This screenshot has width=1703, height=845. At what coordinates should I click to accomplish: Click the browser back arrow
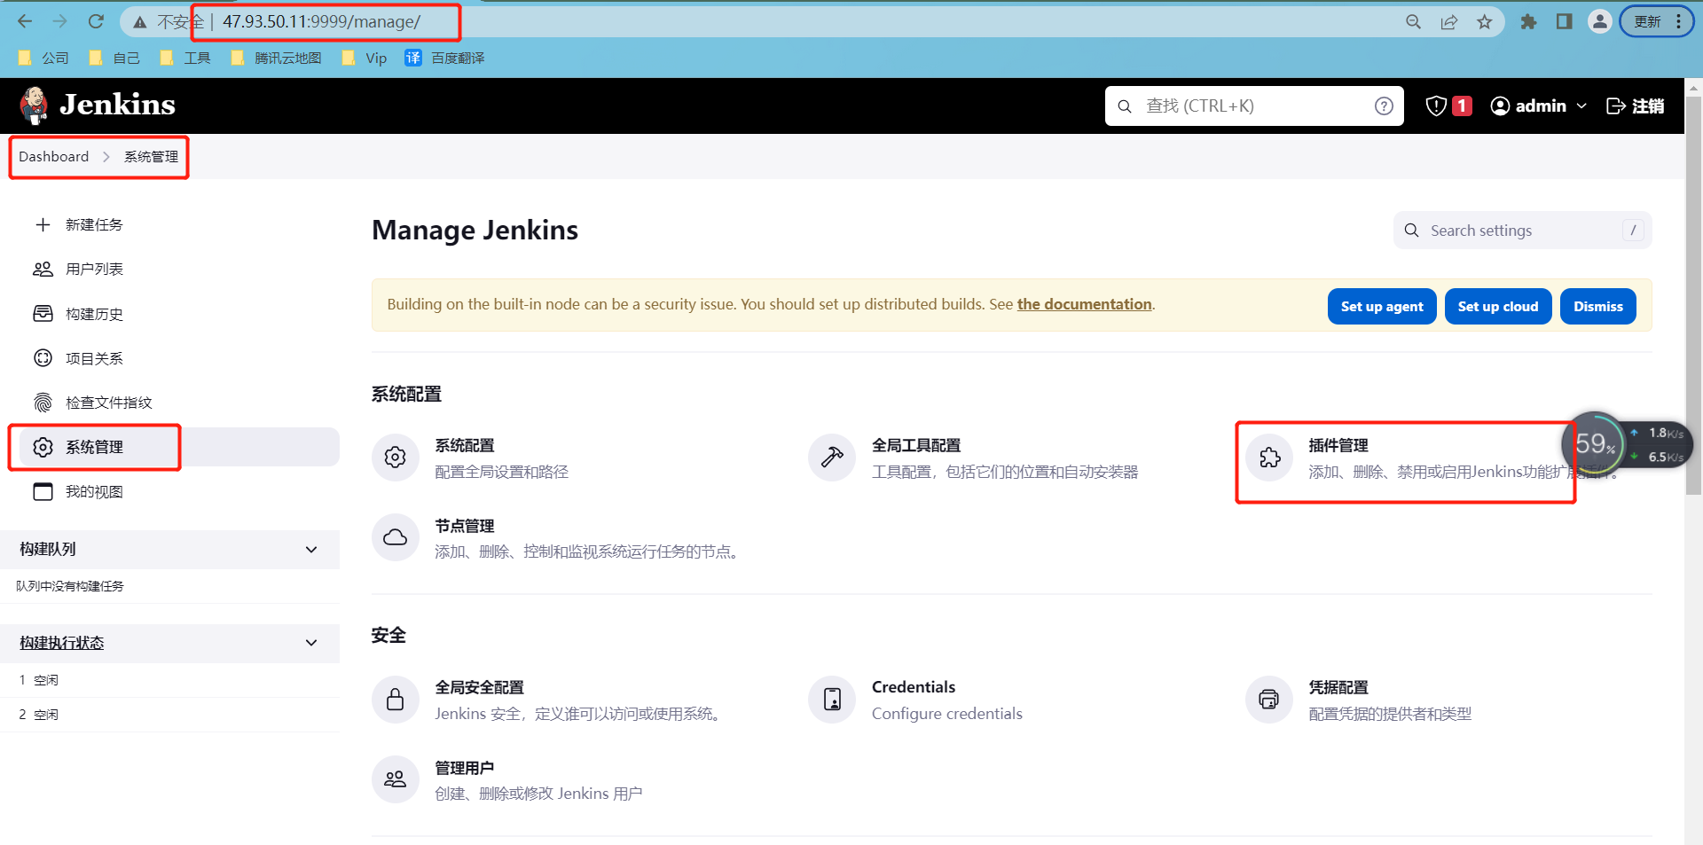[x=25, y=21]
